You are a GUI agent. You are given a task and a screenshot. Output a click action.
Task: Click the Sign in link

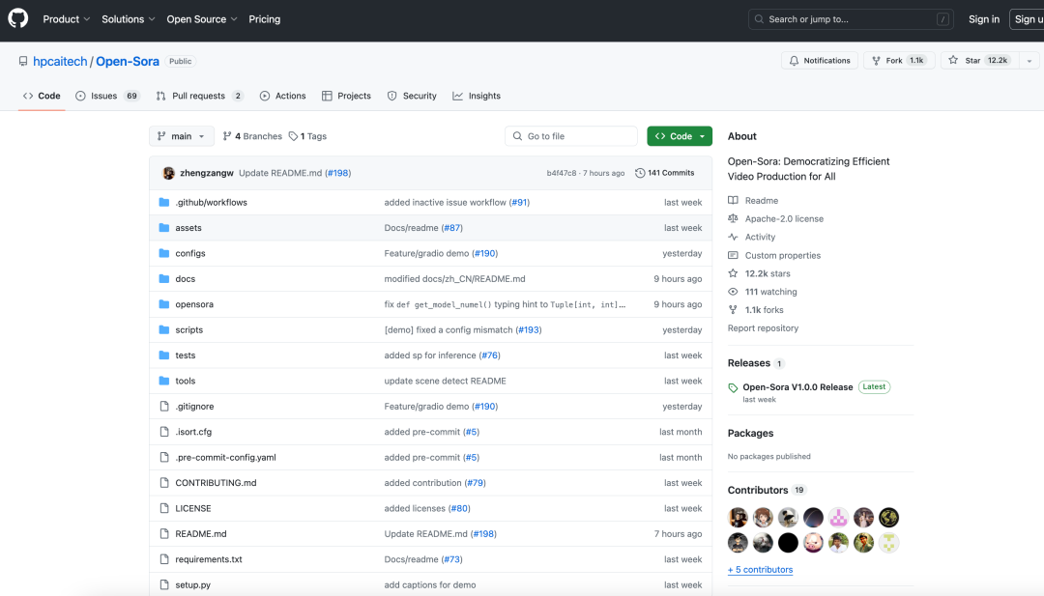[x=983, y=19]
